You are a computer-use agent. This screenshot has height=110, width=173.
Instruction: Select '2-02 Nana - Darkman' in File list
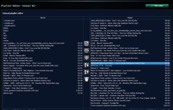(x=43, y=51)
